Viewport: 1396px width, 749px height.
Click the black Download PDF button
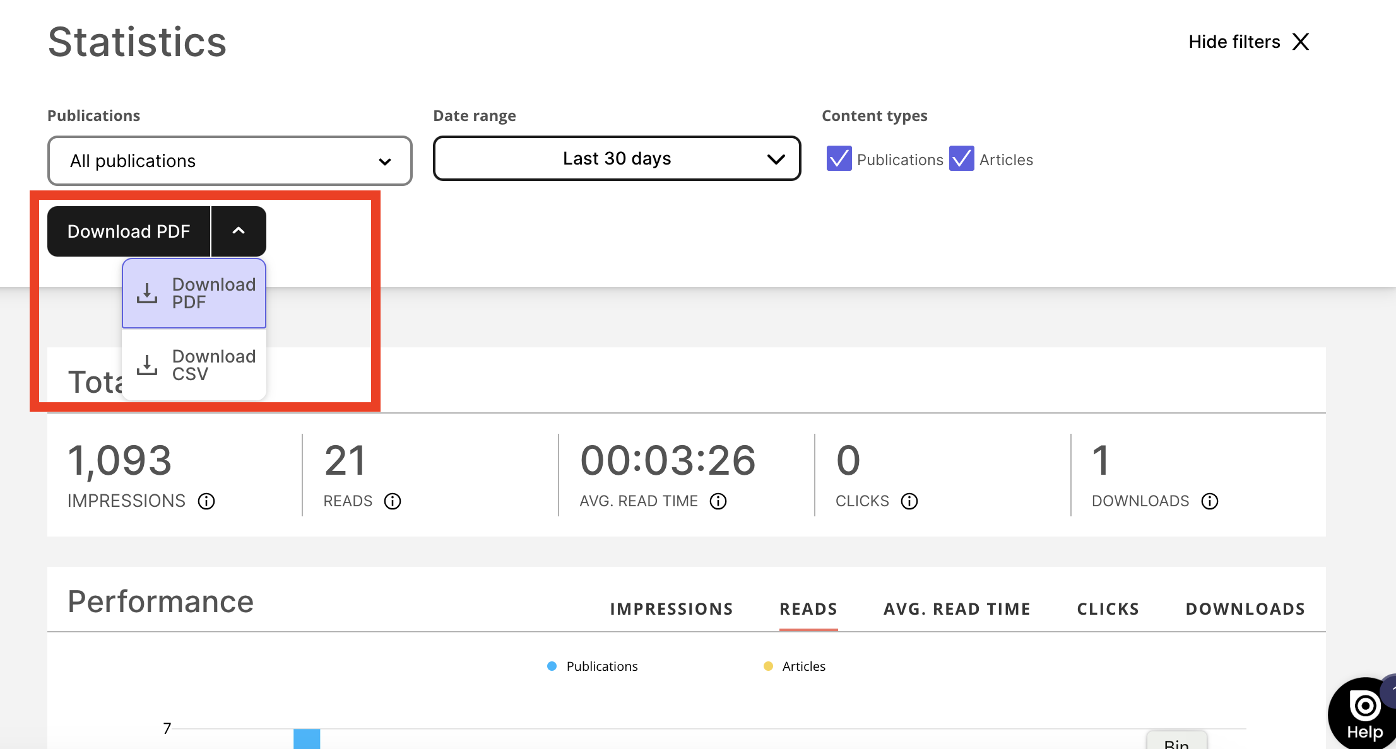point(129,231)
